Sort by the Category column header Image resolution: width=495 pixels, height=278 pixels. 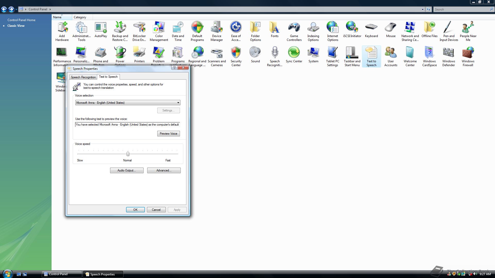click(82, 17)
